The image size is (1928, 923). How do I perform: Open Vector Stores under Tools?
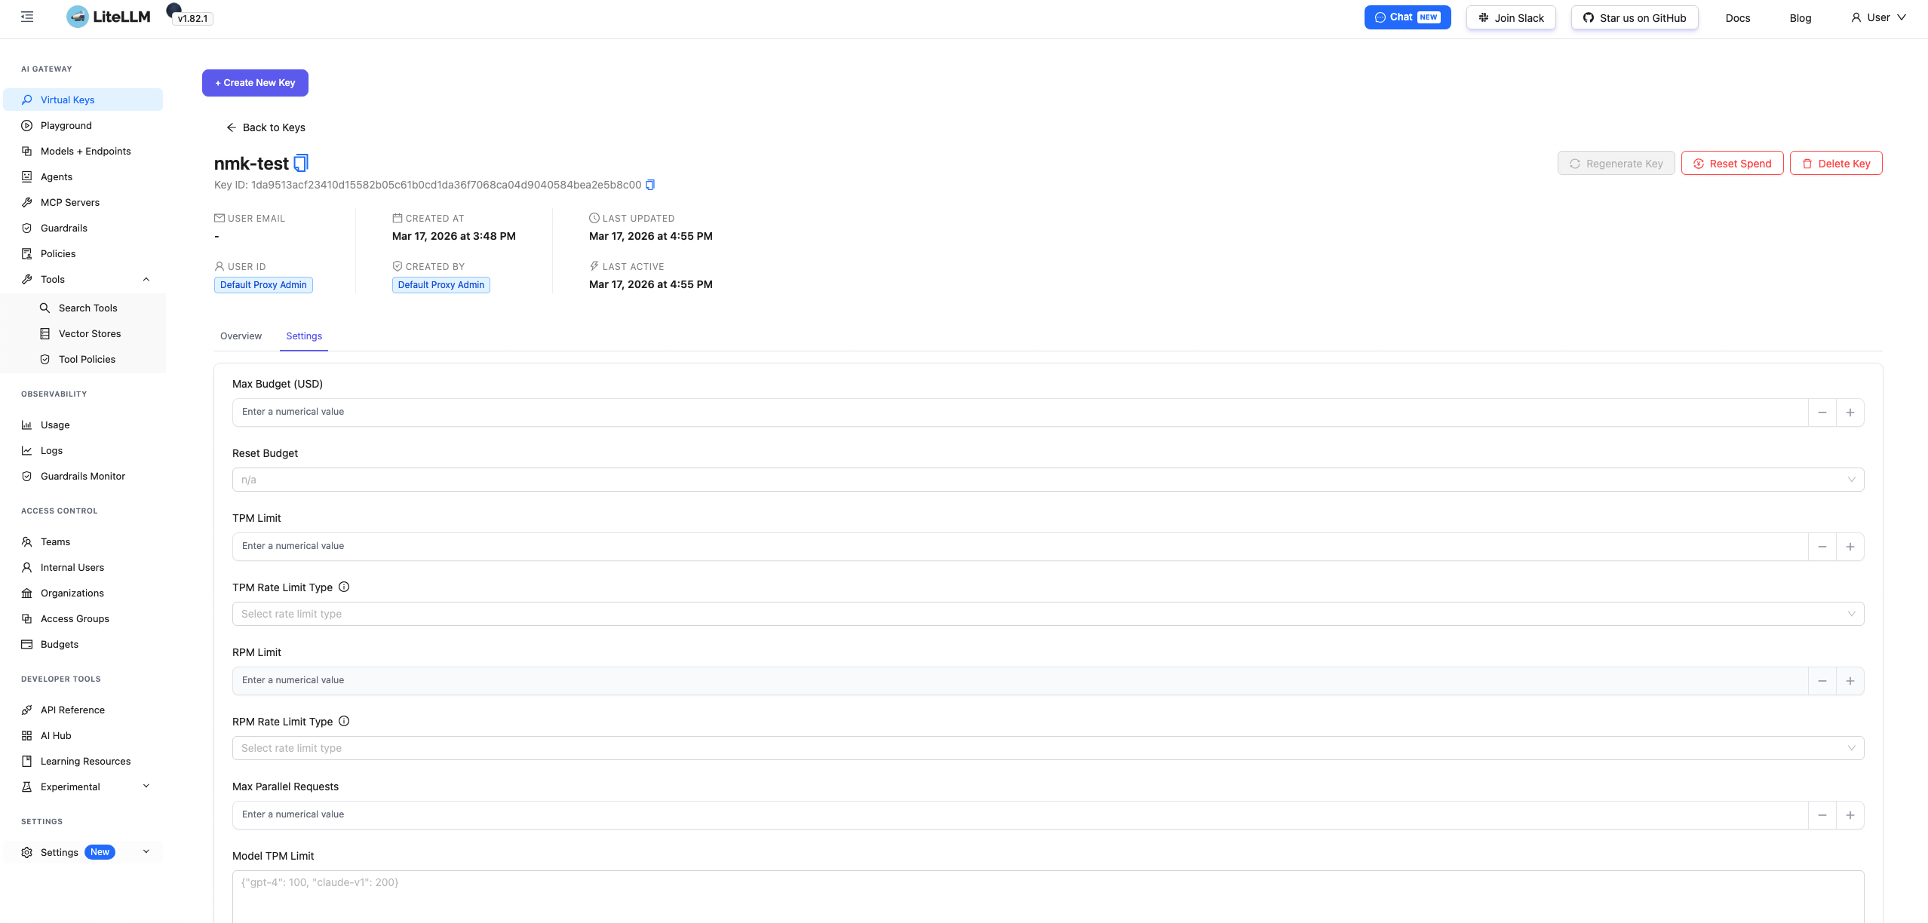(x=90, y=333)
